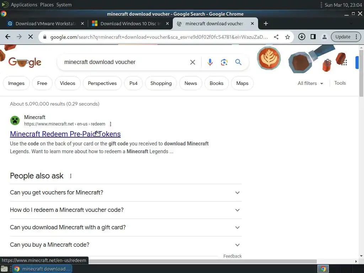This screenshot has width=364, height=273.
Task: Select the minecraft download voucher tab
Action: 215,23
